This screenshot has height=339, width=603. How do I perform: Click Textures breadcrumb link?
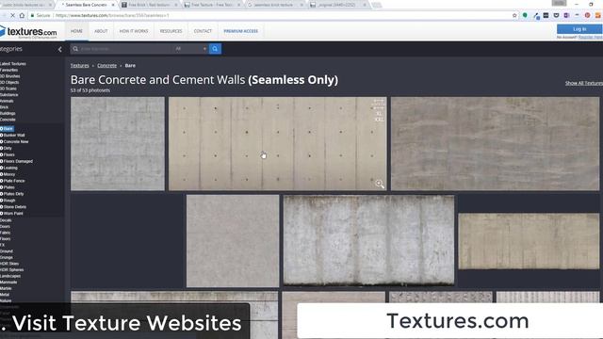(79, 66)
